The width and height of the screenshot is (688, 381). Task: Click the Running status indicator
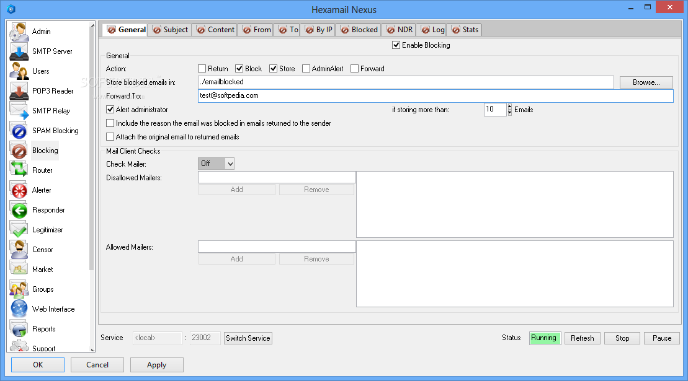[545, 338]
